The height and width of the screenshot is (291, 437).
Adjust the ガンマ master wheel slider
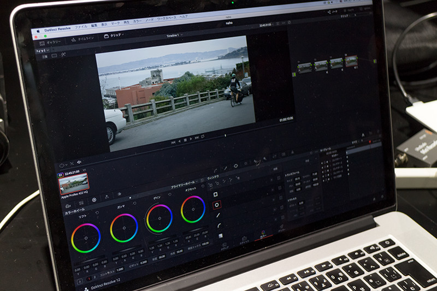pos(128,248)
